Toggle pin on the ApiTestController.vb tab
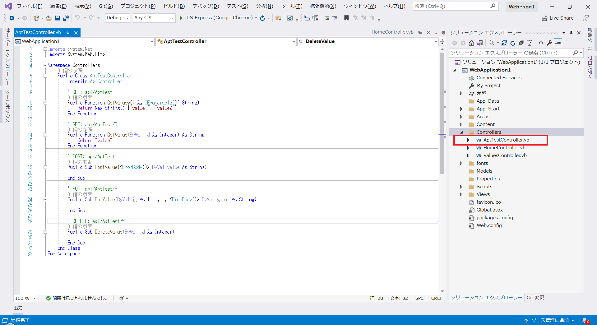The height and width of the screenshot is (325, 597). (68, 33)
